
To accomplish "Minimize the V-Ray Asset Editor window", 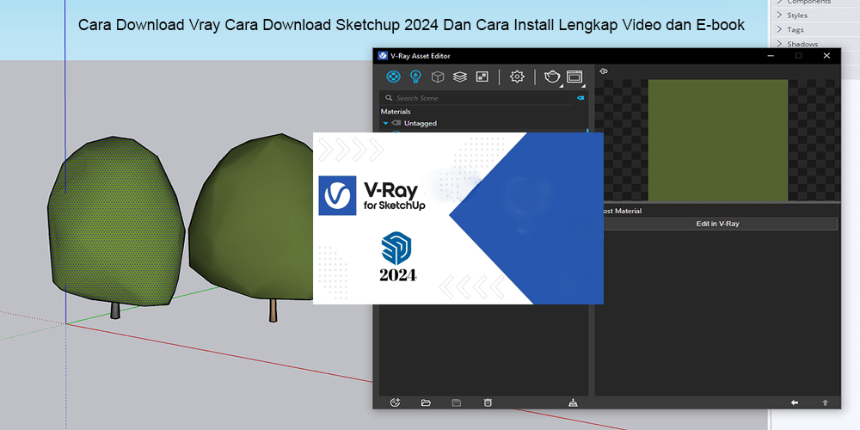I will pyautogui.click(x=770, y=55).
